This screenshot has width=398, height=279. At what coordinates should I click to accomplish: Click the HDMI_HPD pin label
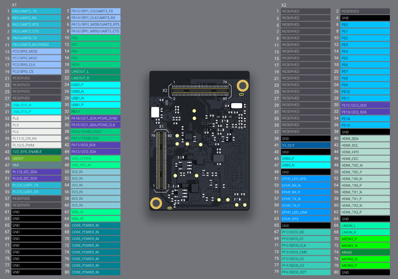click(365, 152)
